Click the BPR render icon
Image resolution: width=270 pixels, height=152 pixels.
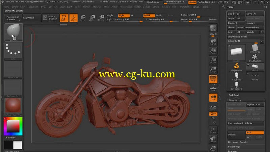(x=213, y=28)
